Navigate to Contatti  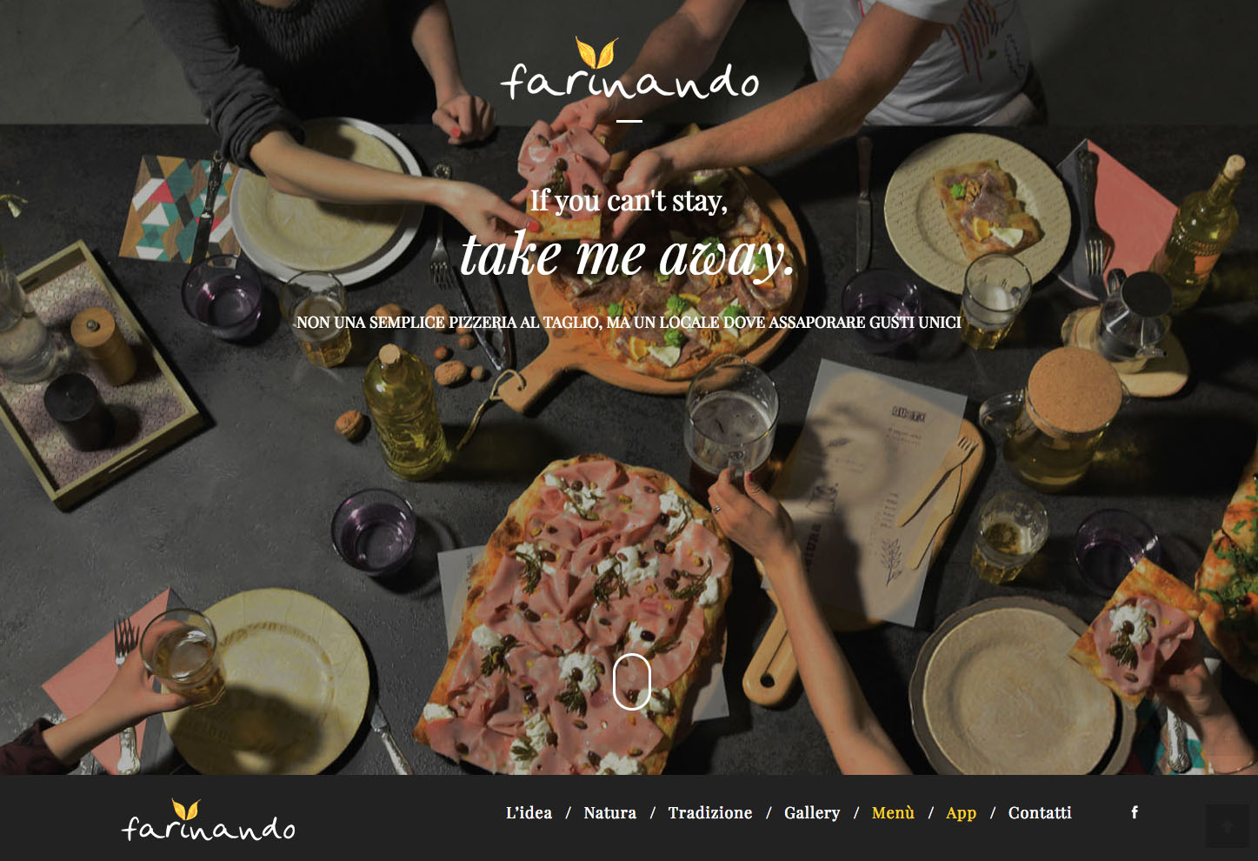[x=1040, y=812]
